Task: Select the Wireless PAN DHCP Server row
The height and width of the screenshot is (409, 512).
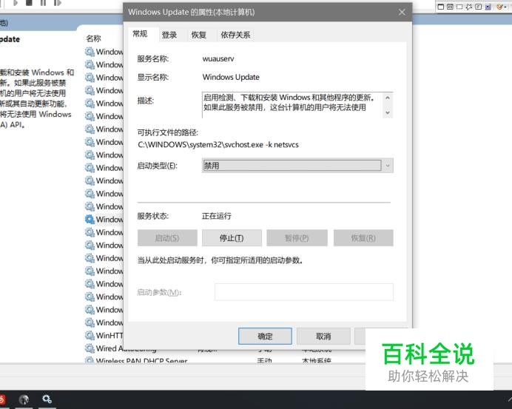Action: 141,361
